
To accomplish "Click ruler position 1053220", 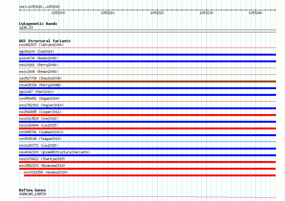I will [157, 13].
